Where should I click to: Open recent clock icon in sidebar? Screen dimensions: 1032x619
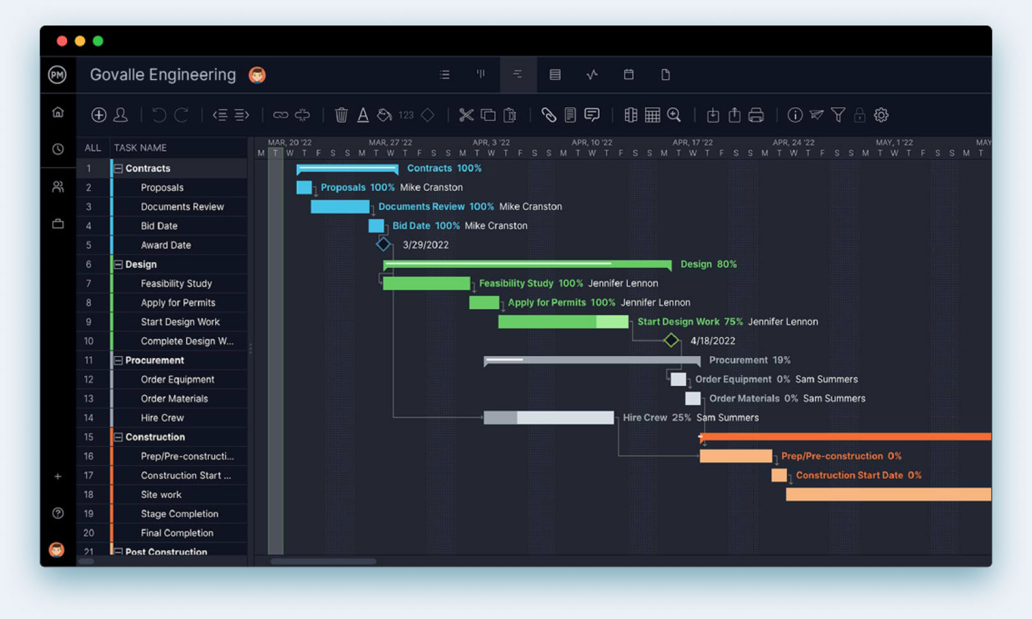coord(57,149)
